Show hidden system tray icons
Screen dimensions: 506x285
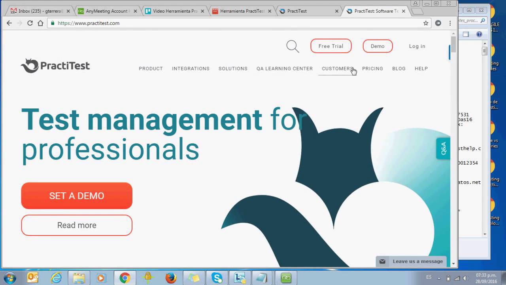[x=439, y=278]
